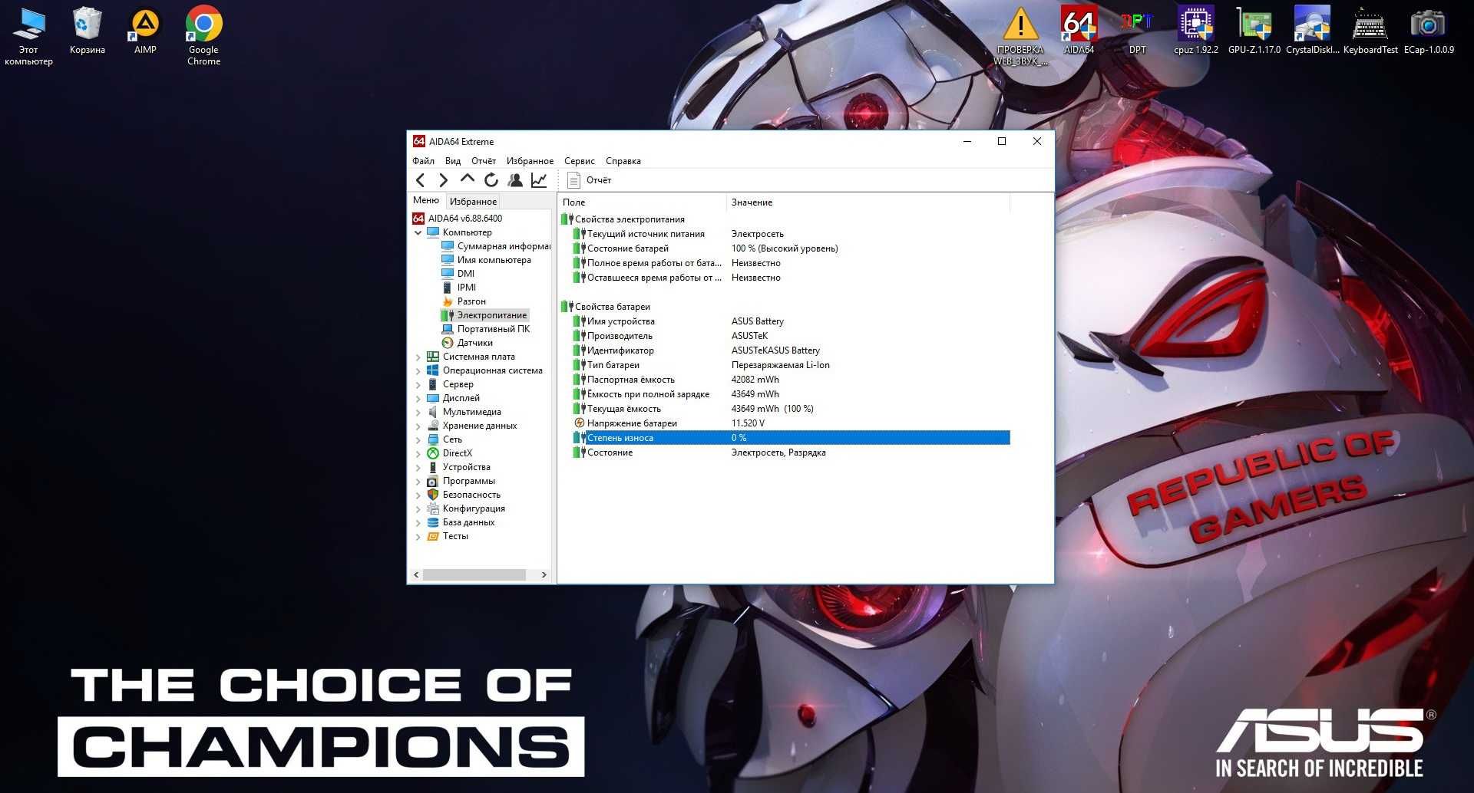1474x793 pixels.
Task: Click the Устройства tree icon
Action: (433, 467)
